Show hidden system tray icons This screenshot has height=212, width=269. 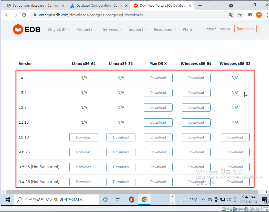pos(203,200)
